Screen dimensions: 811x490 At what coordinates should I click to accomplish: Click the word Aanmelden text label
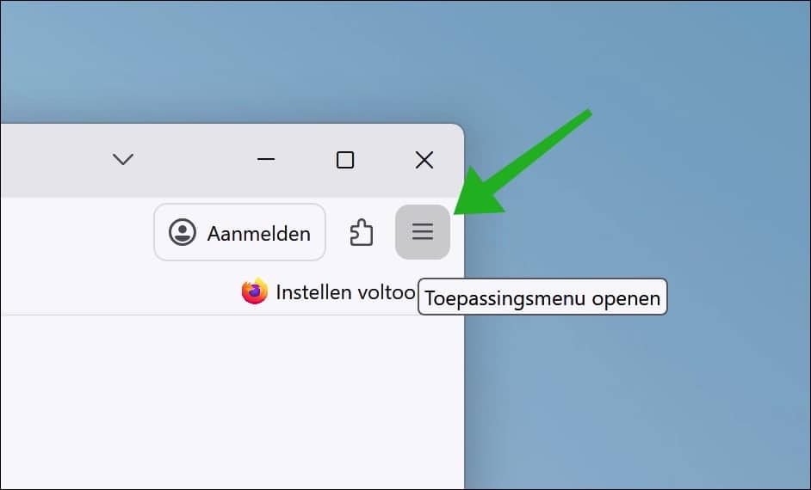tap(258, 234)
